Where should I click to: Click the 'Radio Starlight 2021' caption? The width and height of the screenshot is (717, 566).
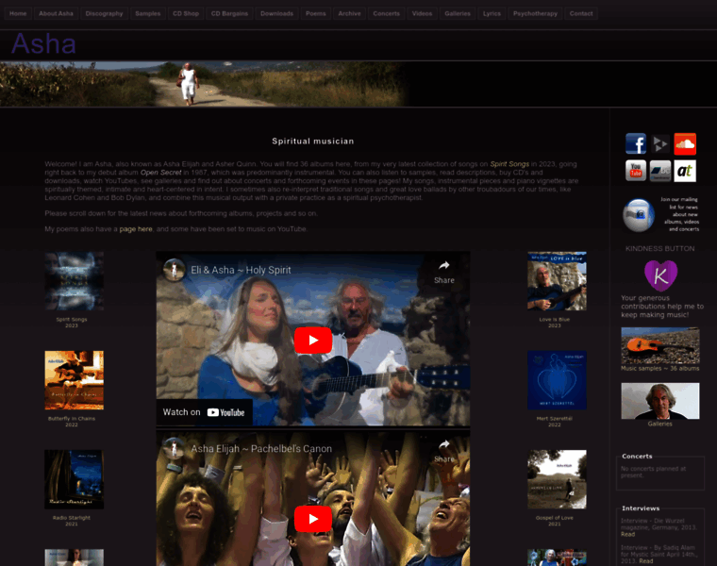pyautogui.click(x=72, y=521)
